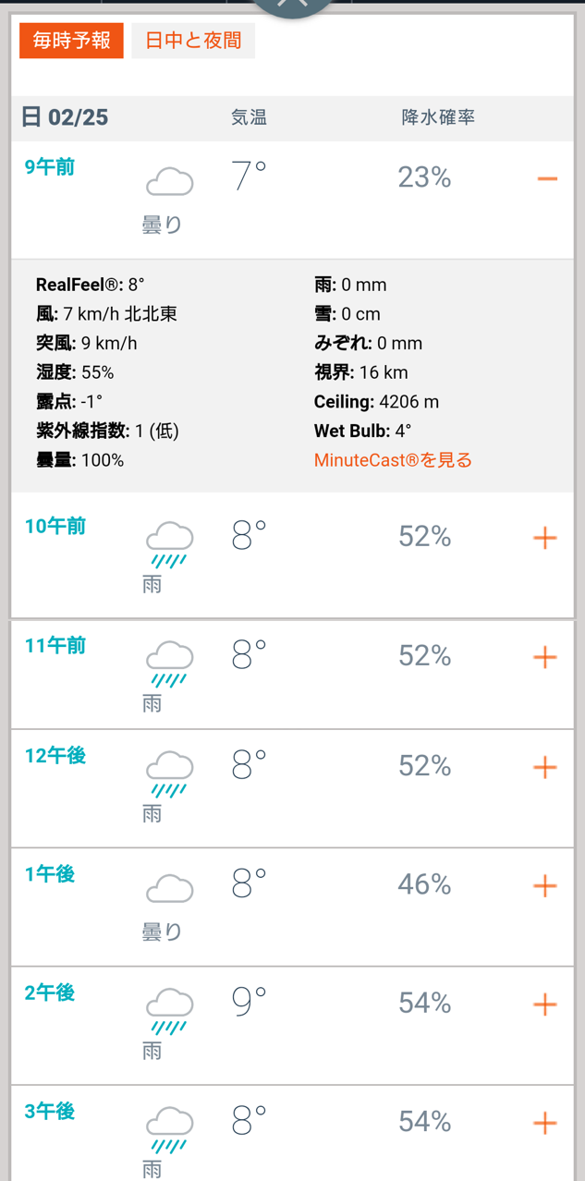Close the panel using the top X button
585x1181 pixels.
point(293,5)
